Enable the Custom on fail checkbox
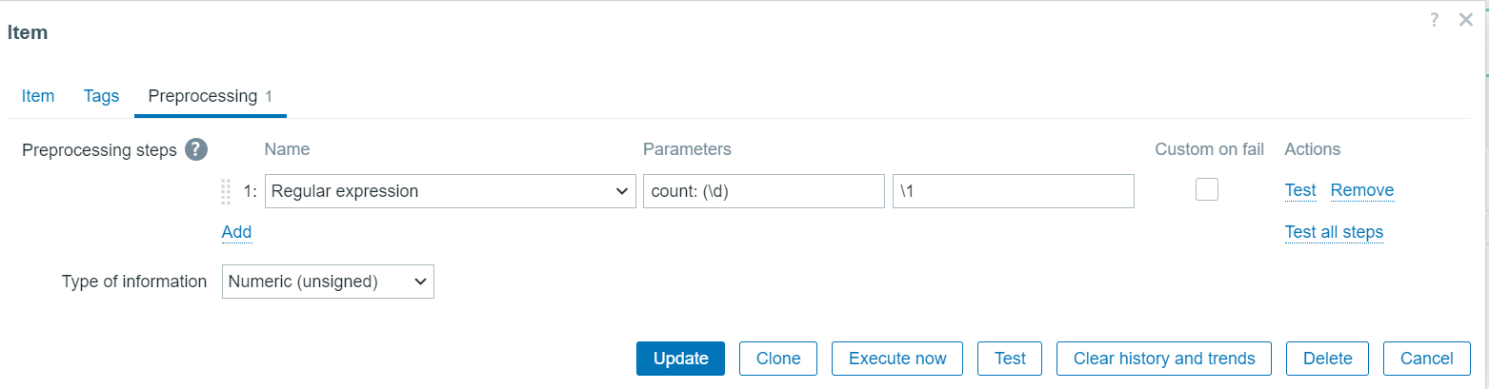 tap(1207, 189)
